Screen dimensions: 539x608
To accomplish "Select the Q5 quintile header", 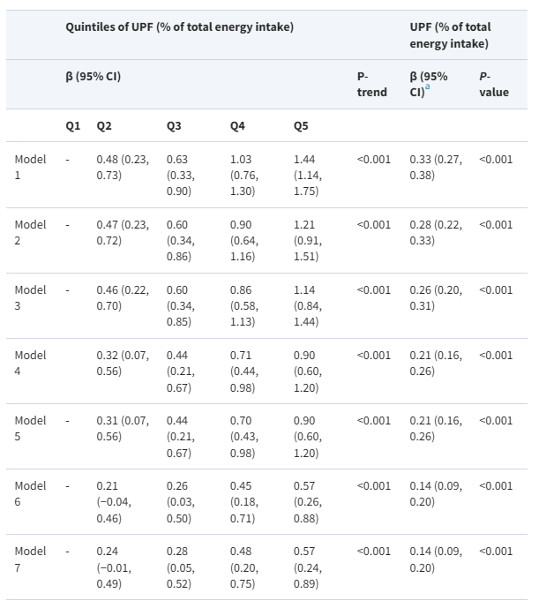I will 301,126.
